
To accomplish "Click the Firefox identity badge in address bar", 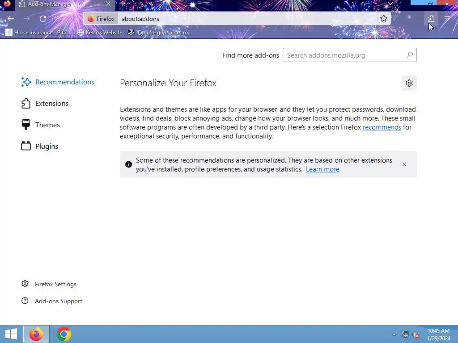I will (x=102, y=19).
